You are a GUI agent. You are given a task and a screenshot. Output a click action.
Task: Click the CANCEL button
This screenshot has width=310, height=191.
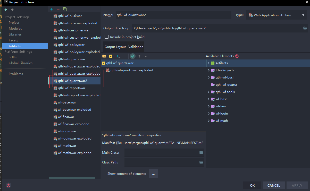274,185
